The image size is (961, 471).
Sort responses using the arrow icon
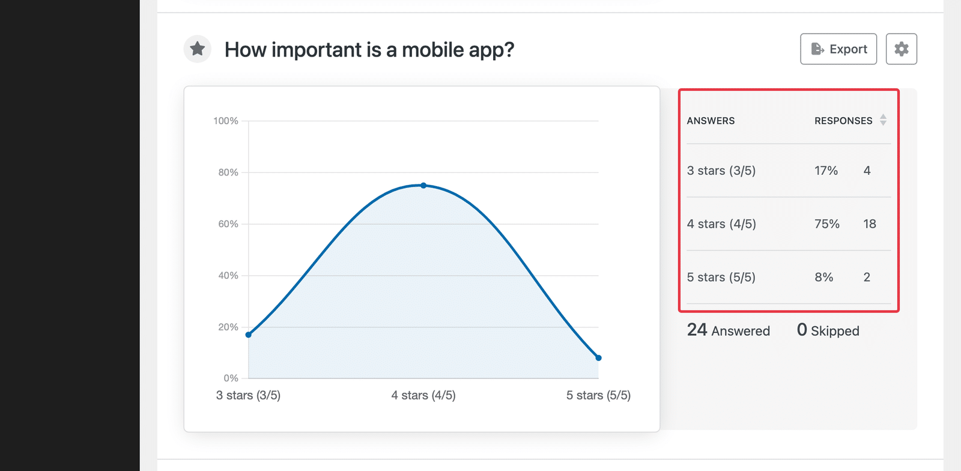tap(883, 120)
